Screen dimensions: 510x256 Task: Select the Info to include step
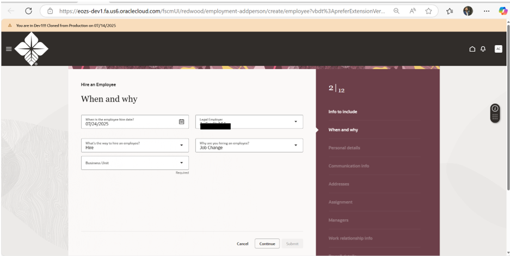(342, 112)
